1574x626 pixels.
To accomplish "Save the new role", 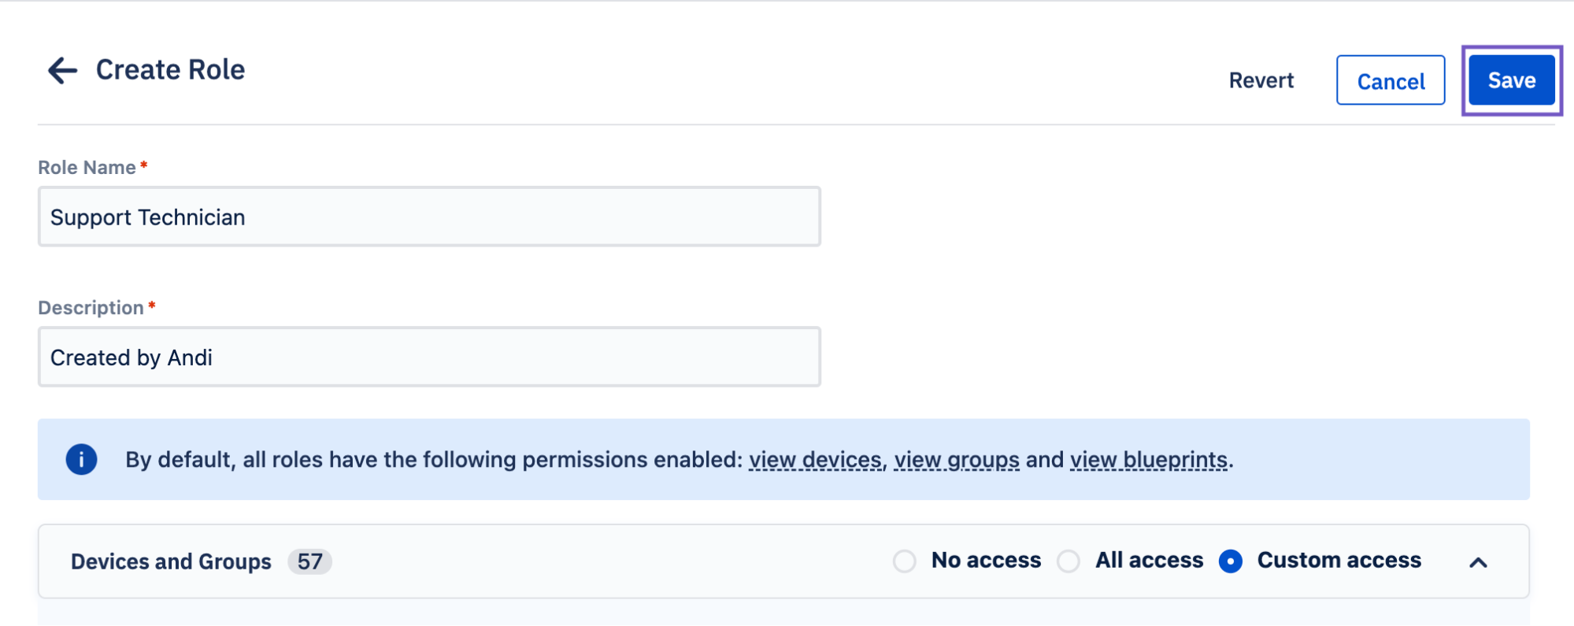I will point(1512,80).
